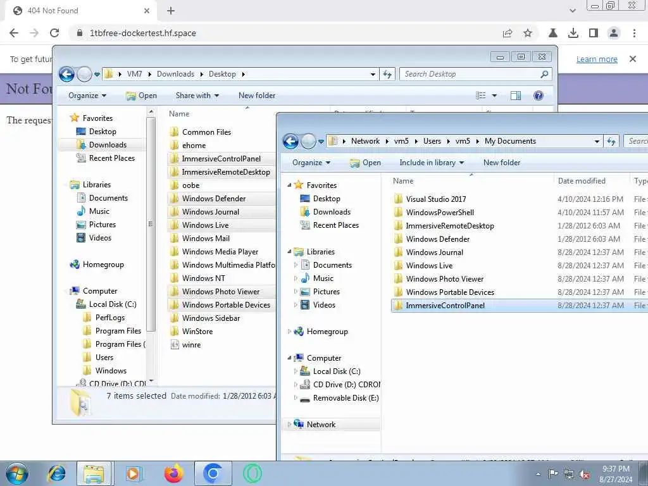The image size is (648, 486).
Task: Select the Windows Mail folder
Action: point(200,239)
